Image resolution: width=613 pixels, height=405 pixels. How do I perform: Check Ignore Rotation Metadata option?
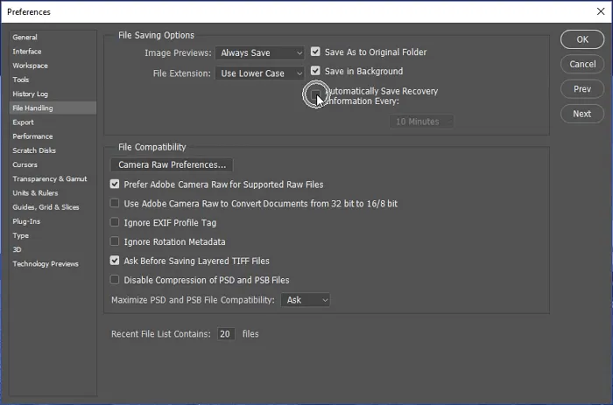click(115, 241)
